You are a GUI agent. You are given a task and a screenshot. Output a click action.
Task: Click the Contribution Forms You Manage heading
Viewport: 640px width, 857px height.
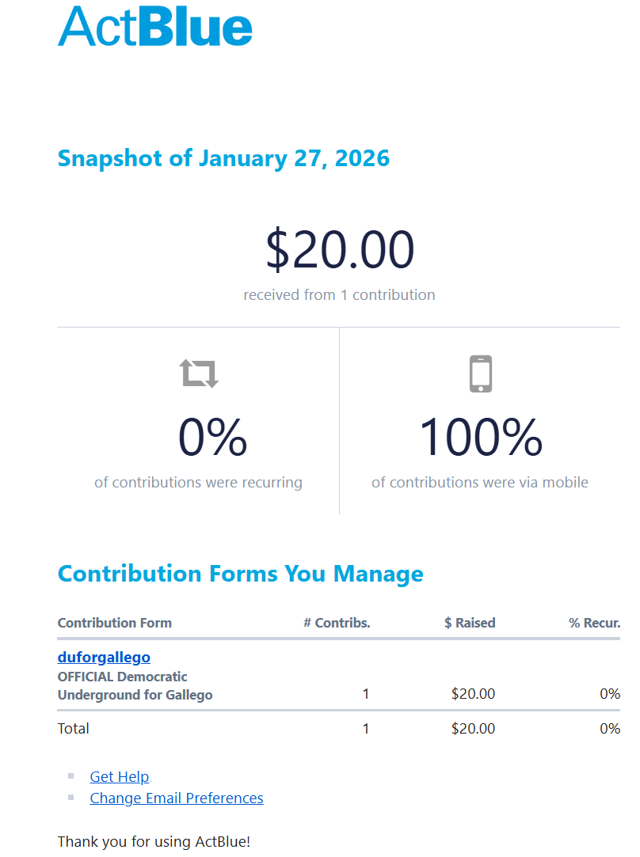(240, 573)
